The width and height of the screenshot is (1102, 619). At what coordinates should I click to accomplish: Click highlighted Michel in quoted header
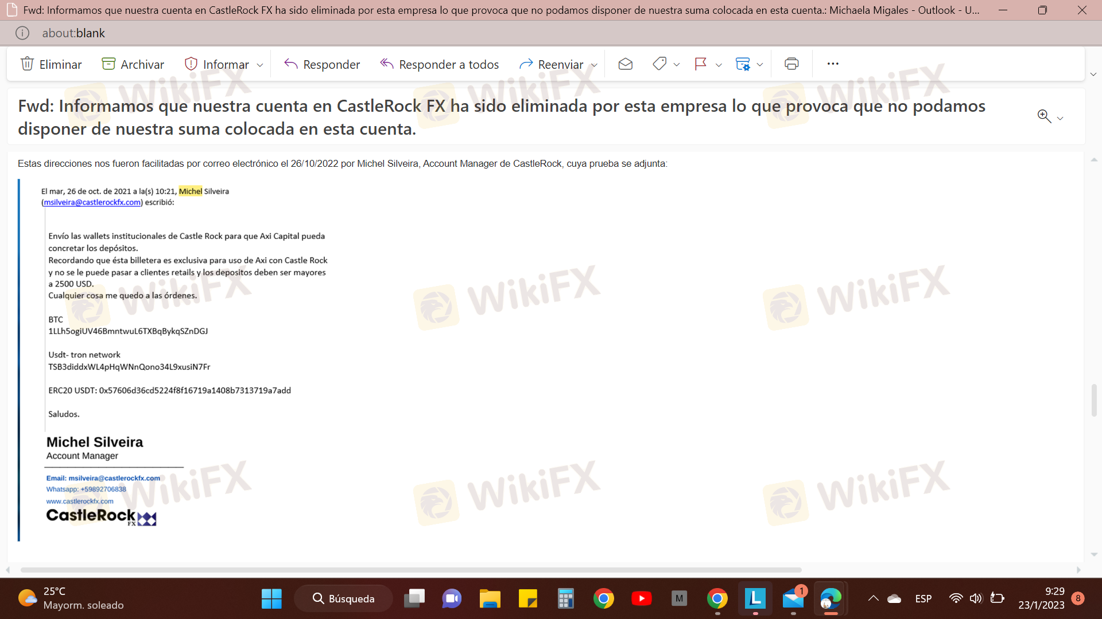pos(191,191)
